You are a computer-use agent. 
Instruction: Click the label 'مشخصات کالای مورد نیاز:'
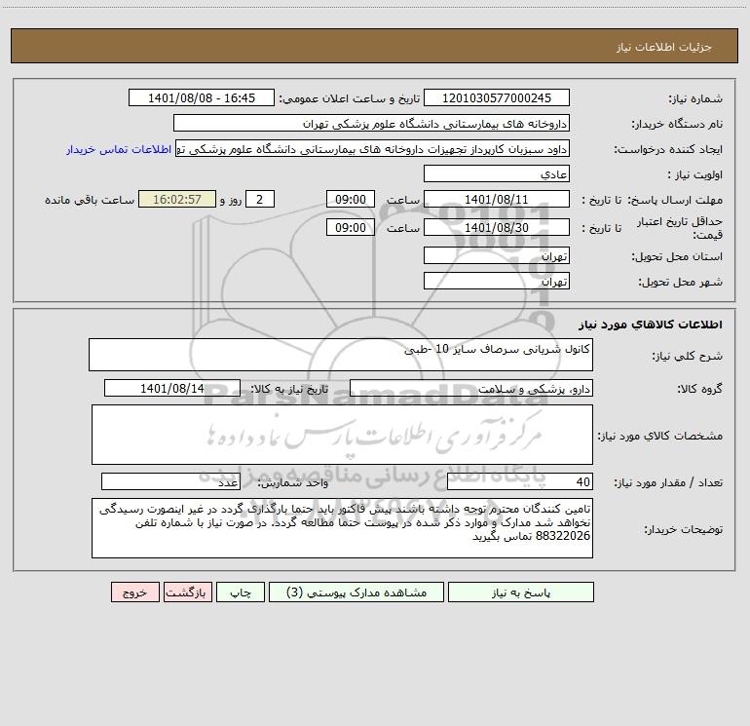660,436
